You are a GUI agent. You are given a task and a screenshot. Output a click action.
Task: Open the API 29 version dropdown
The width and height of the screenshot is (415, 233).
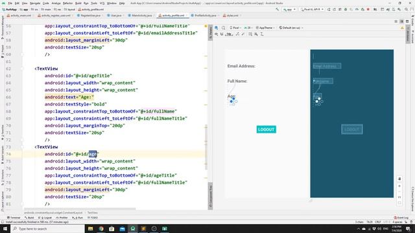point(248,28)
